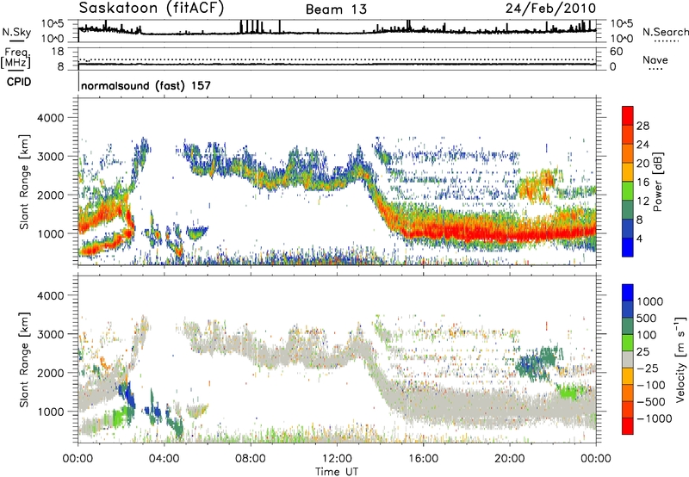Click the 28 label on Power colorbar
The image size is (689, 477).
coord(642,126)
